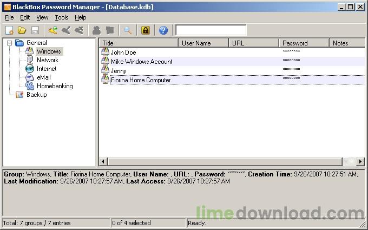Click the copy password toolbar icon

(x=110, y=30)
